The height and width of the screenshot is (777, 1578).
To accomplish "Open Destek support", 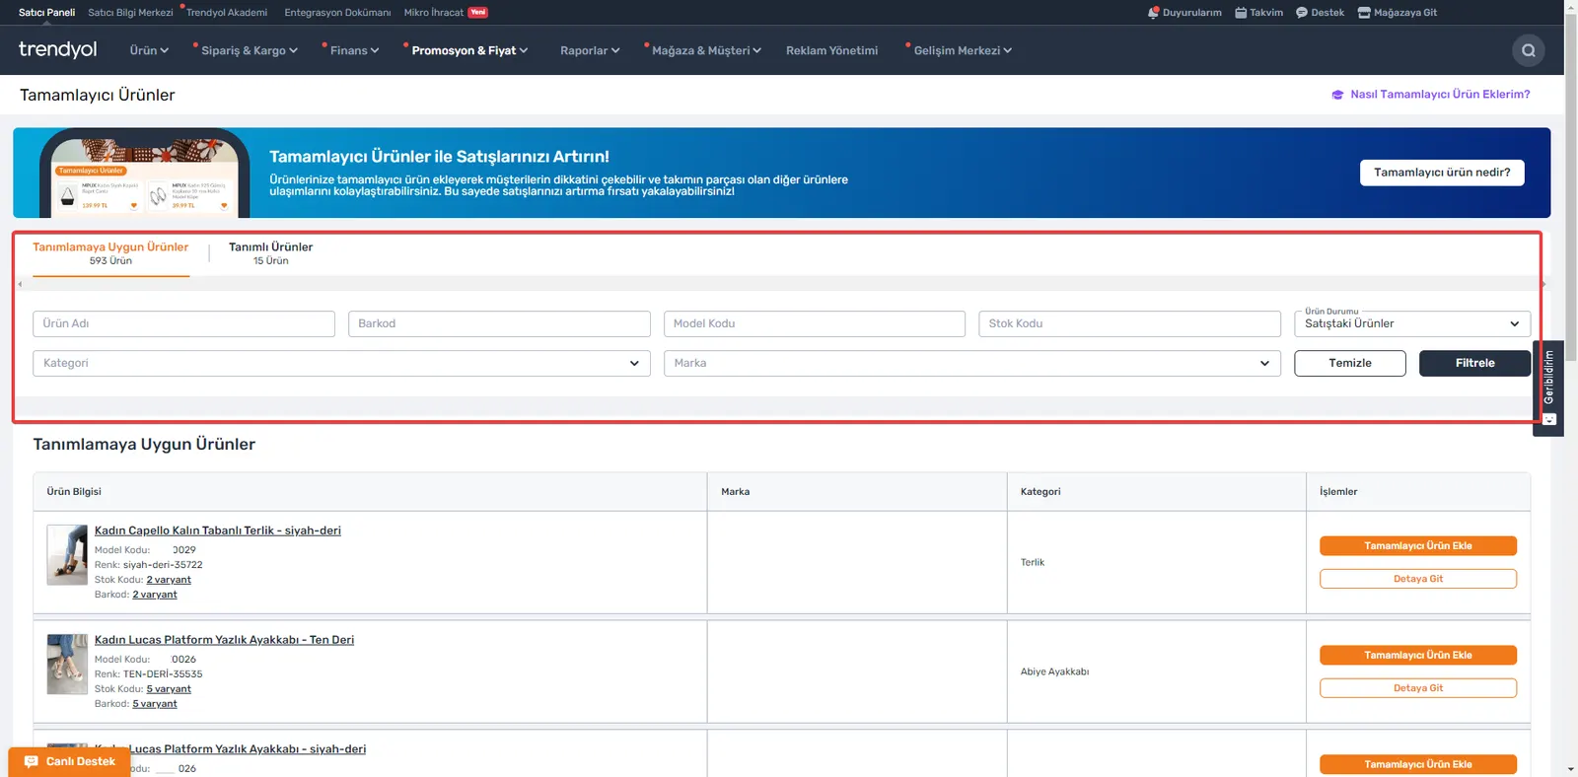I will (1320, 13).
